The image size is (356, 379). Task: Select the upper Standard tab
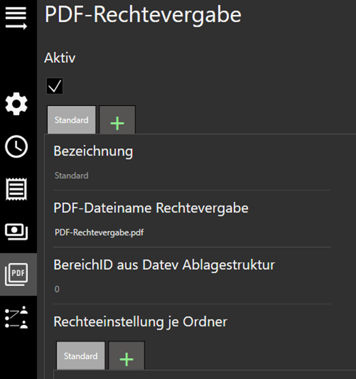[72, 120]
